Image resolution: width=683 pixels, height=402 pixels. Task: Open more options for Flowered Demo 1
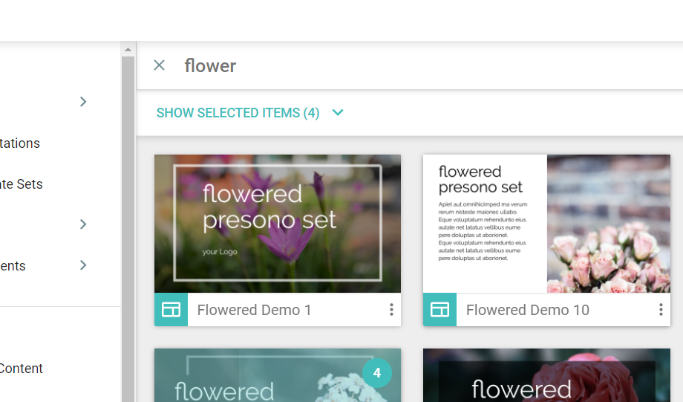click(391, 310)
